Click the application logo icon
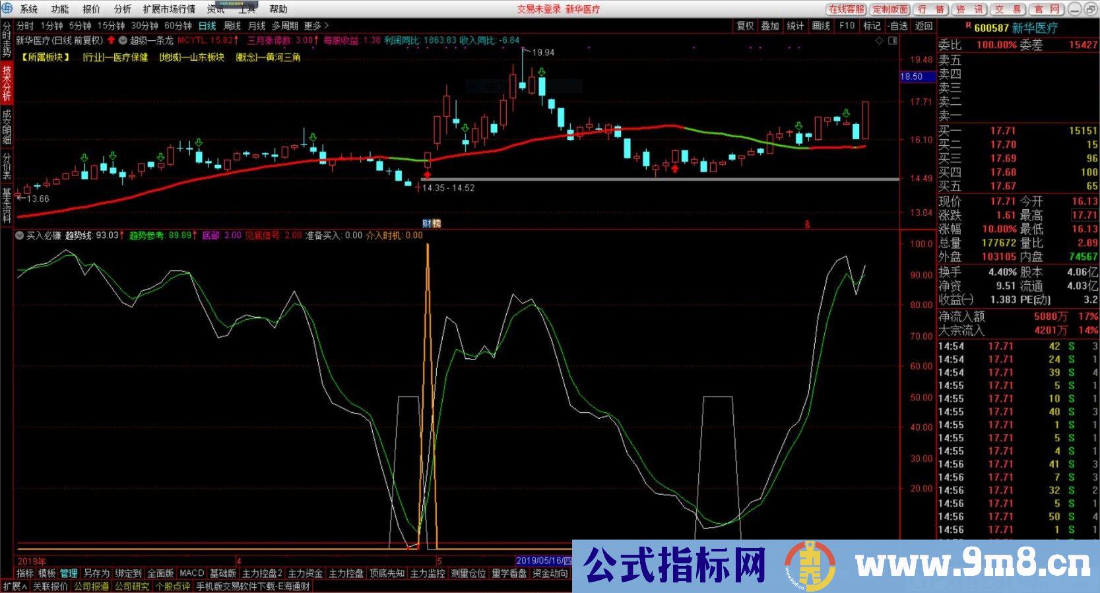 click(7, 9)
